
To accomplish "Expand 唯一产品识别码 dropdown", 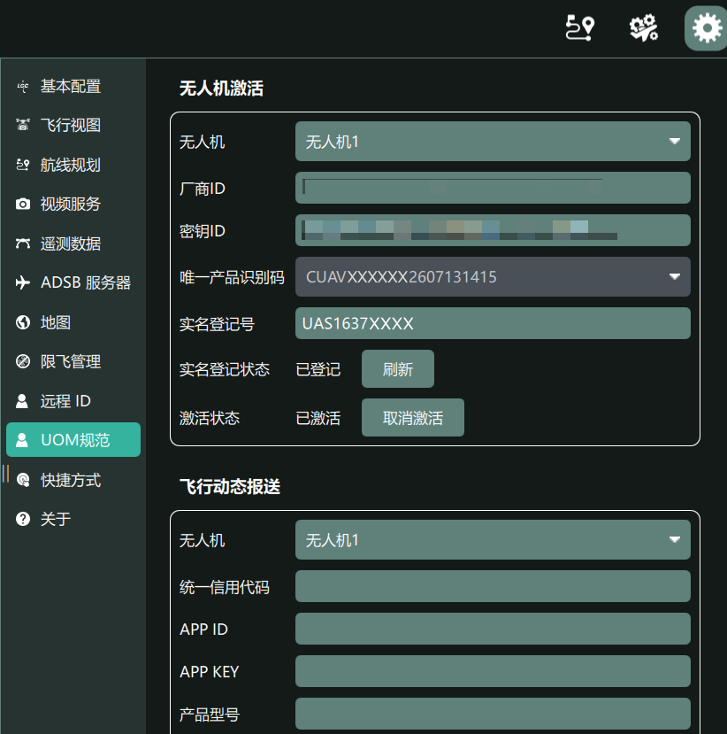I will tap(493, 276).
